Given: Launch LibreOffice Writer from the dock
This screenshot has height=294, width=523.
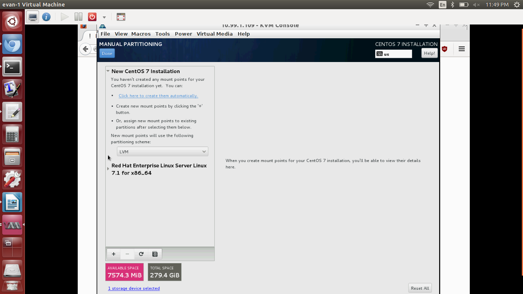Looking at the screenshot, I should click(x=12, y=203).
